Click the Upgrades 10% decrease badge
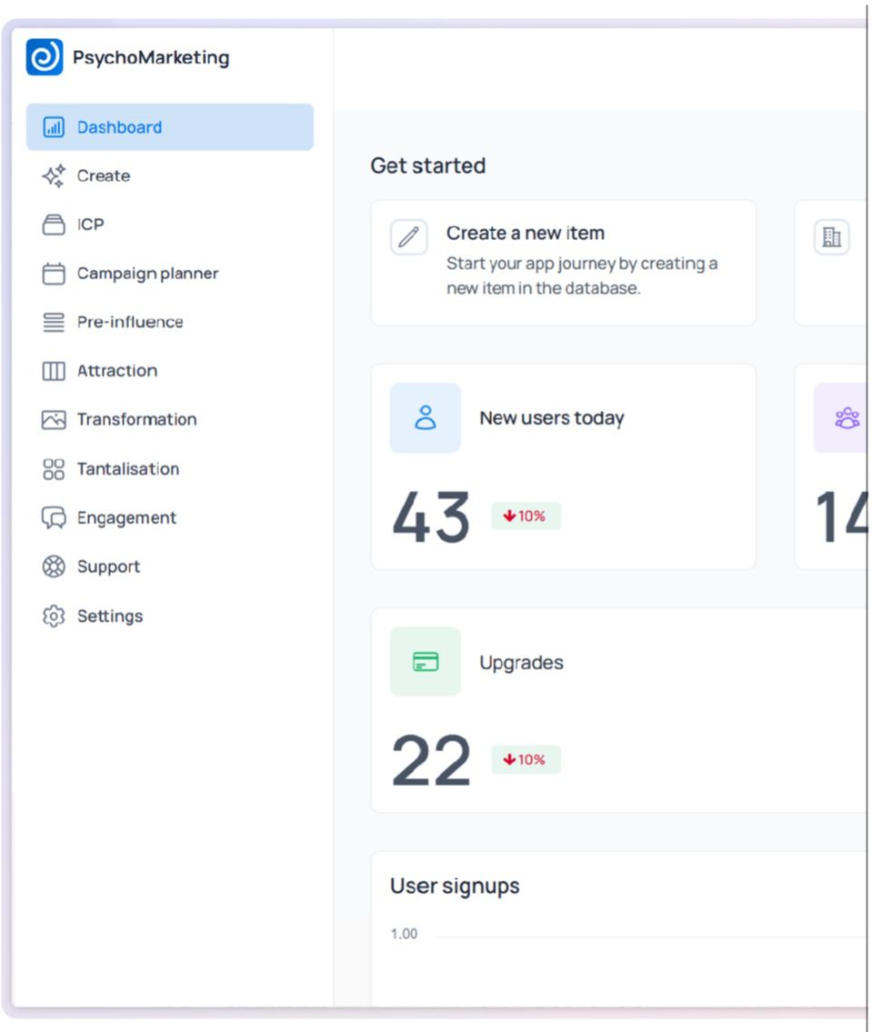 pos(526,759)
